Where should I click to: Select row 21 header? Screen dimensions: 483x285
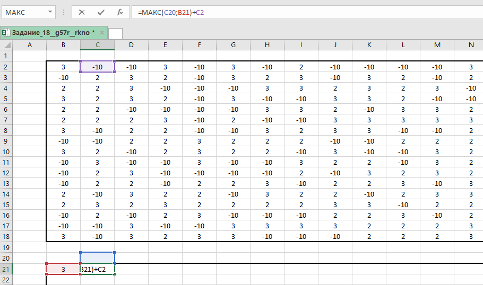coord(6,269)
